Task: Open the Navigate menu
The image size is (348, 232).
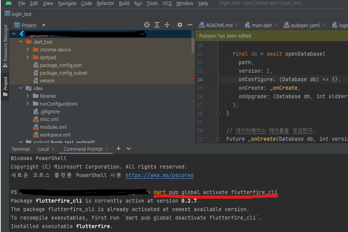Action: 67,3
